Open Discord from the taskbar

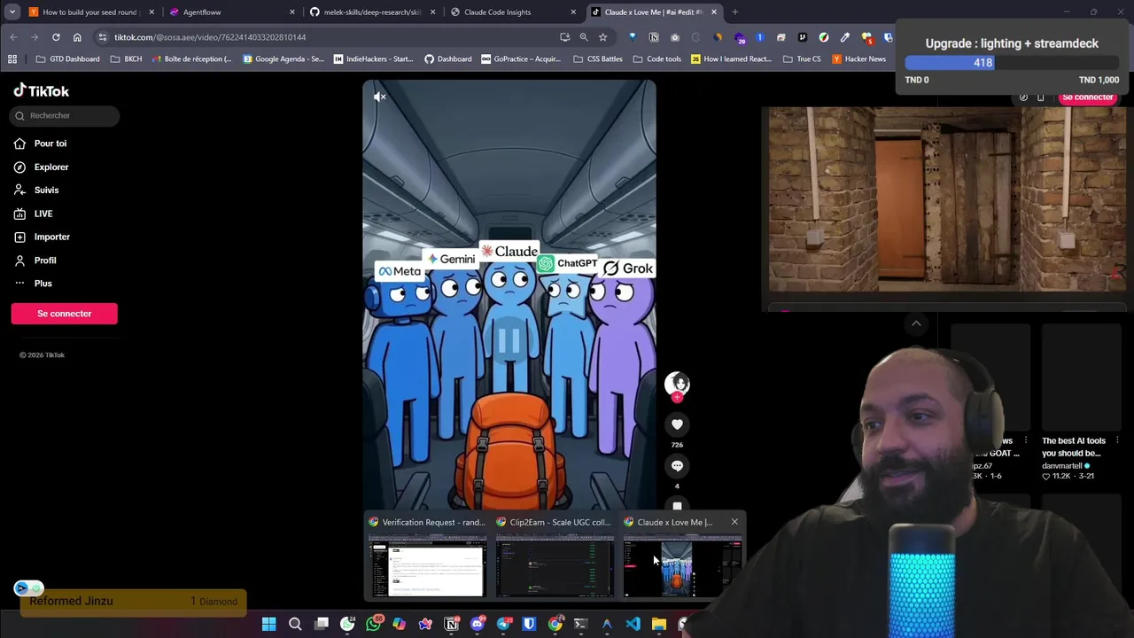pos(478,624)
